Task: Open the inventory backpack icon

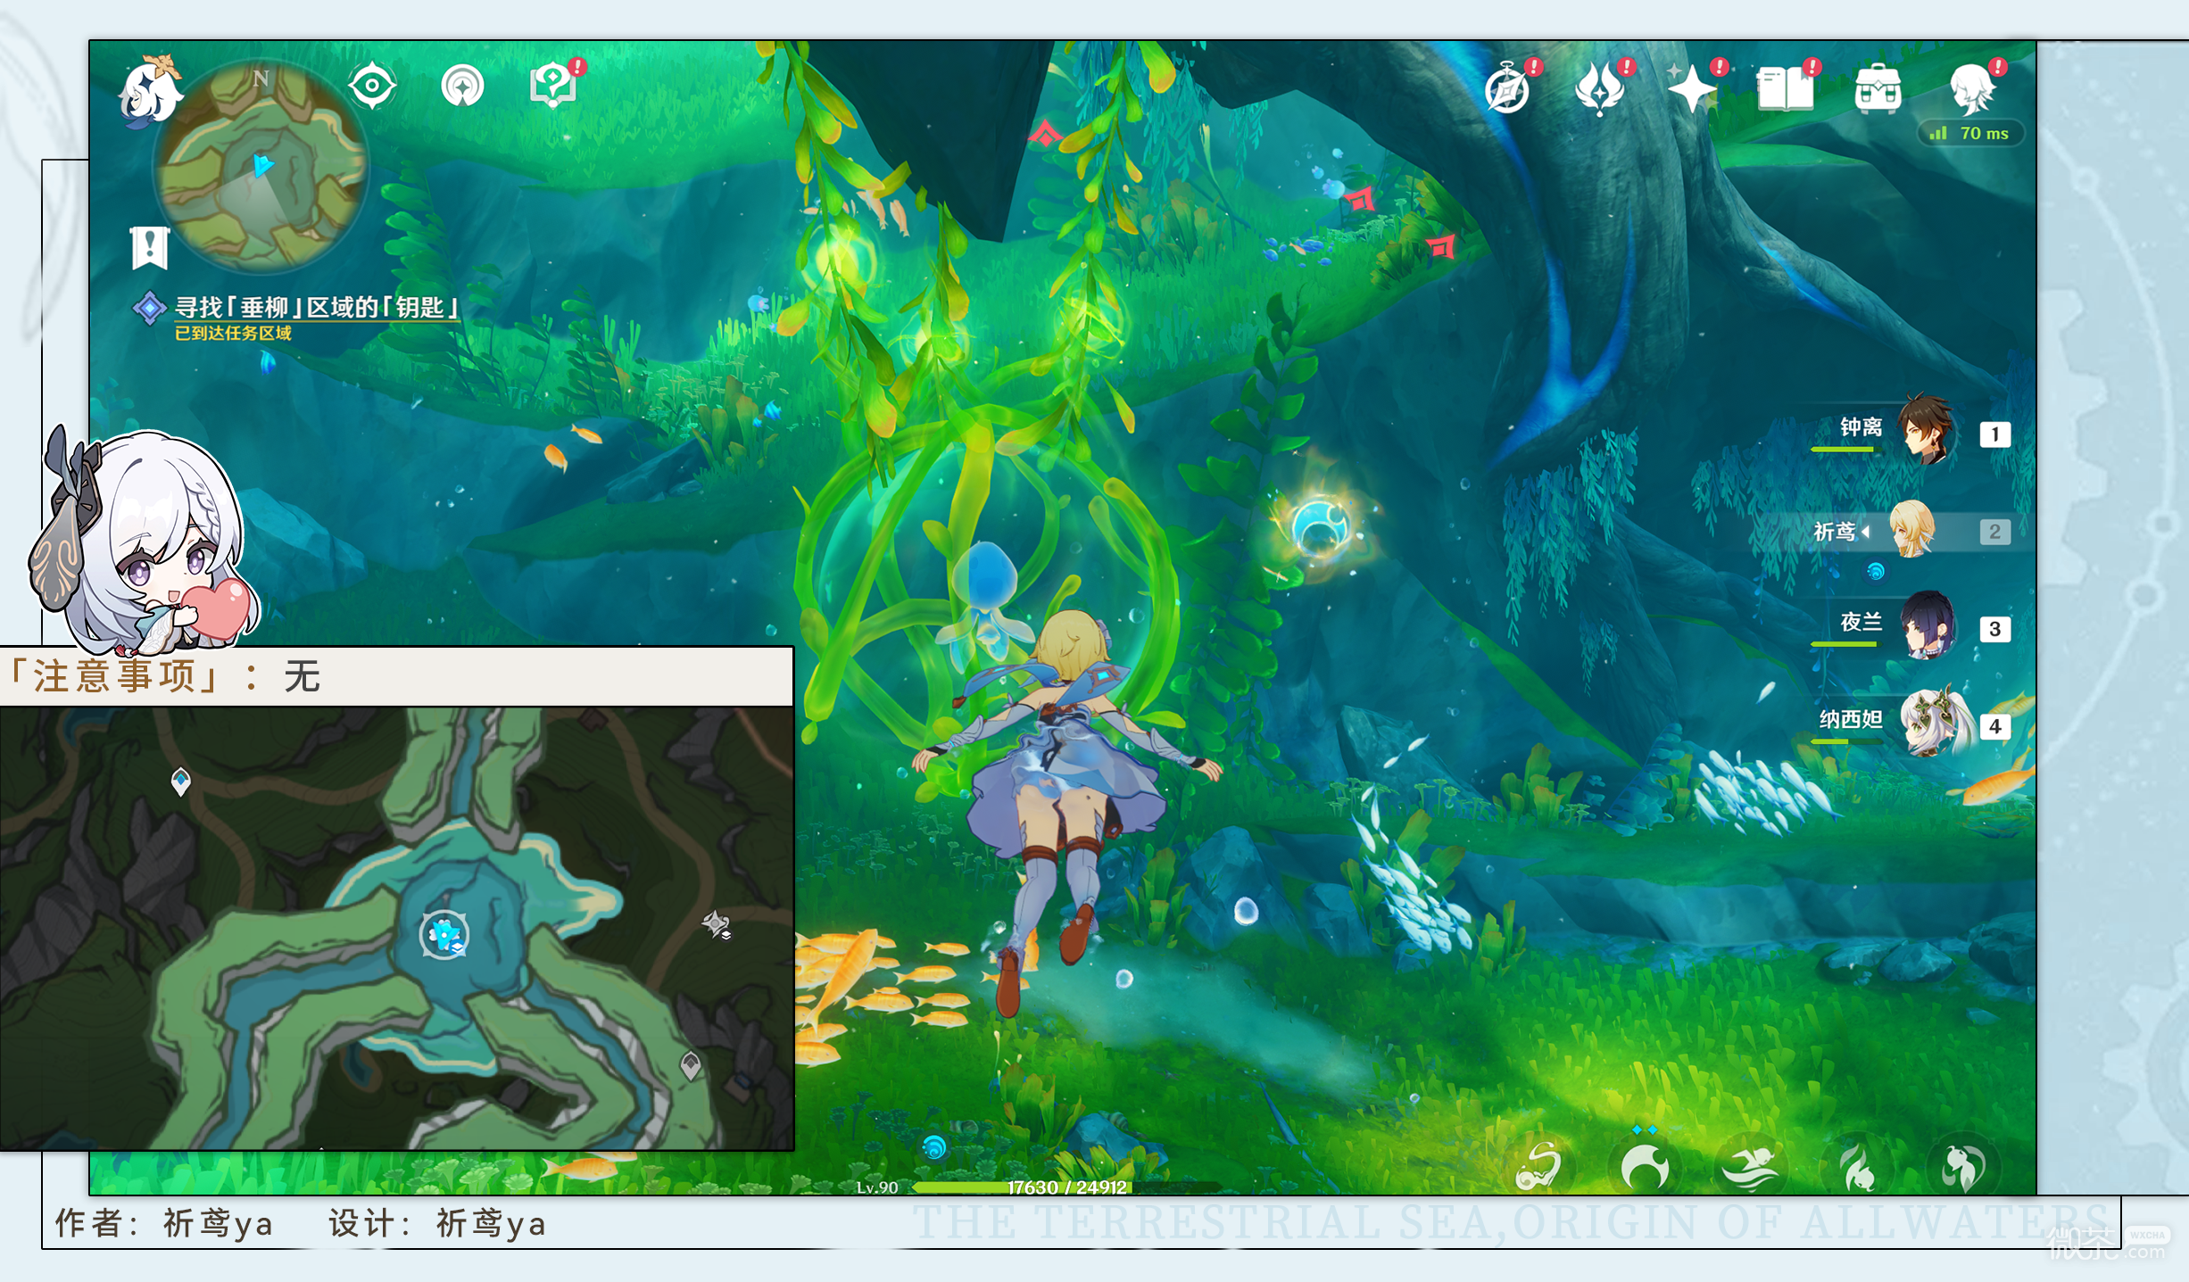Action: click(1878, 88)
